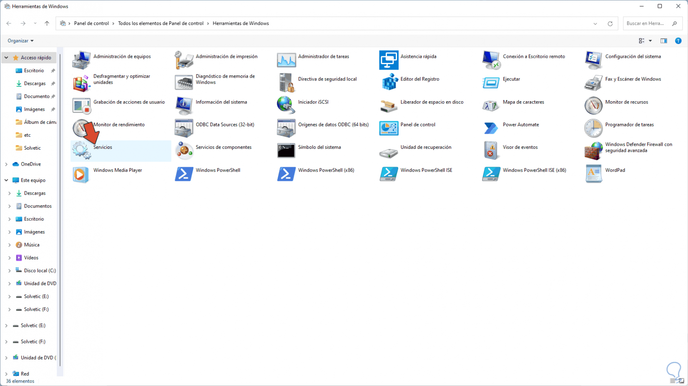Viewport: 688px width, 386px height.
Task: Open the Organizar dropdown menu
Action: 20,41
